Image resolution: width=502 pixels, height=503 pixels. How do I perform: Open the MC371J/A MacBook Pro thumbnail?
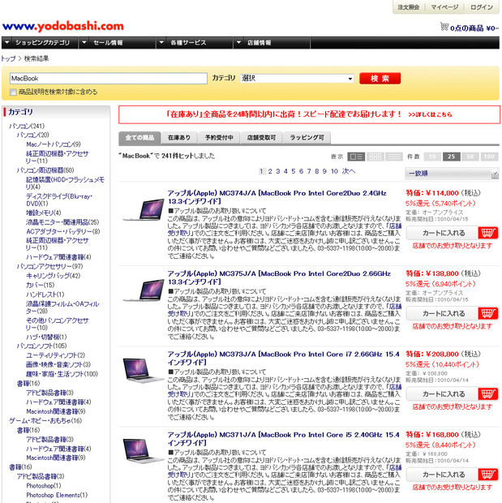point(144,451)
